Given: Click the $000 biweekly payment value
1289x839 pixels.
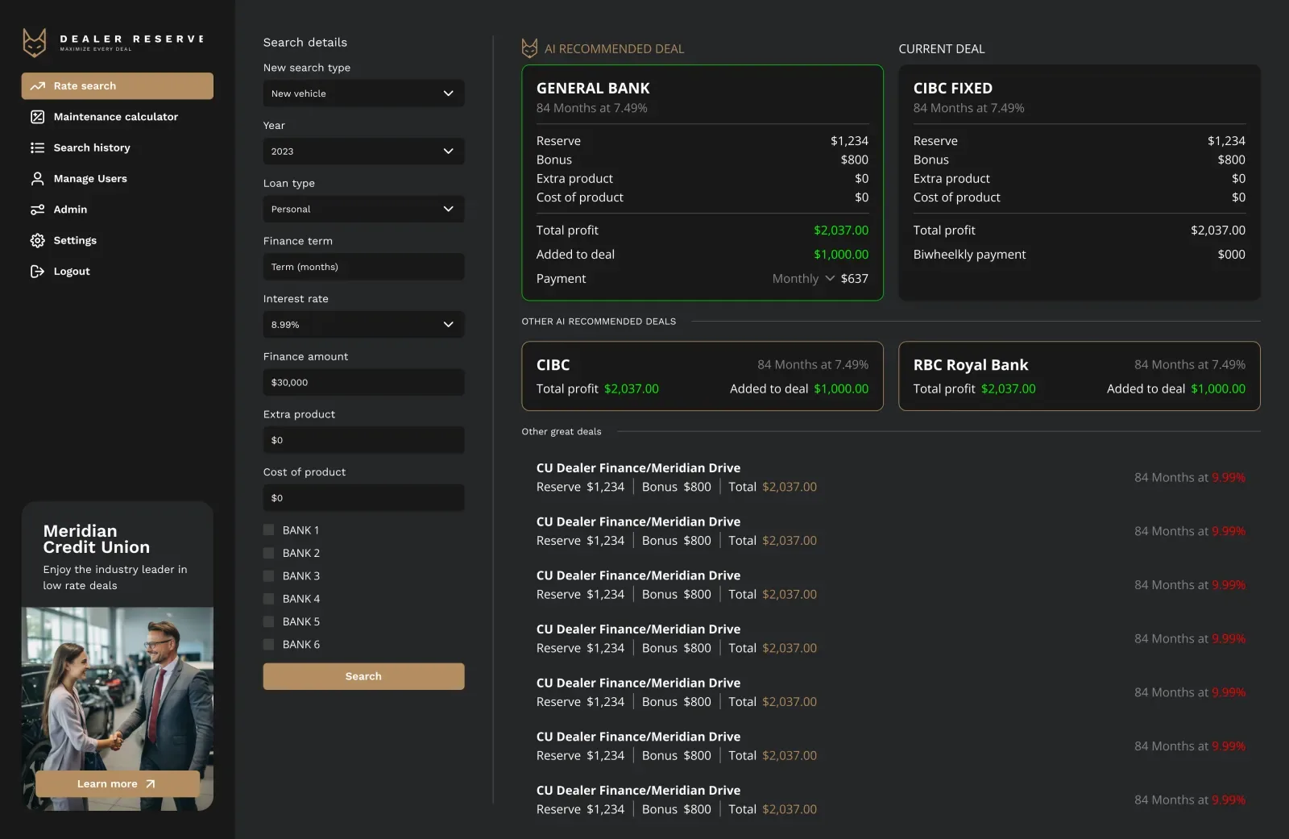Looking at the screenshot, I should coord(1232,255).
